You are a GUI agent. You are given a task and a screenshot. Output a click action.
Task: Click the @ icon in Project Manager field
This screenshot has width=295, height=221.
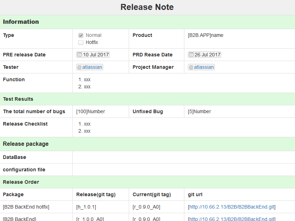[191, 67]
